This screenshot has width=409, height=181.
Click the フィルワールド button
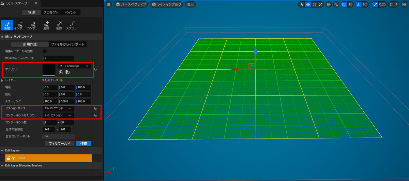click(60, 144)
